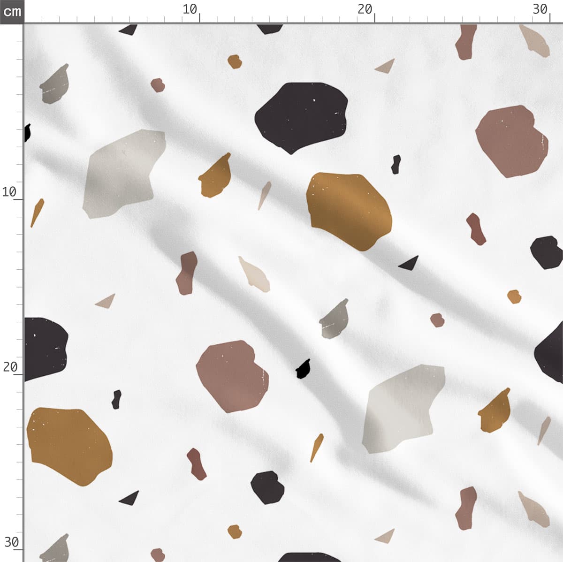Click the 10 mark on left ruler
563x562 pixels.
tap(9, 192)
